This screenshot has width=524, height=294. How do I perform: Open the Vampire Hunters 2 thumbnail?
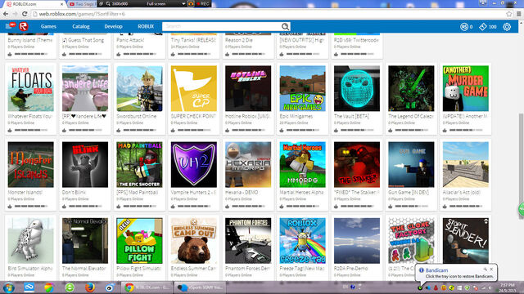tap(194, 165)
